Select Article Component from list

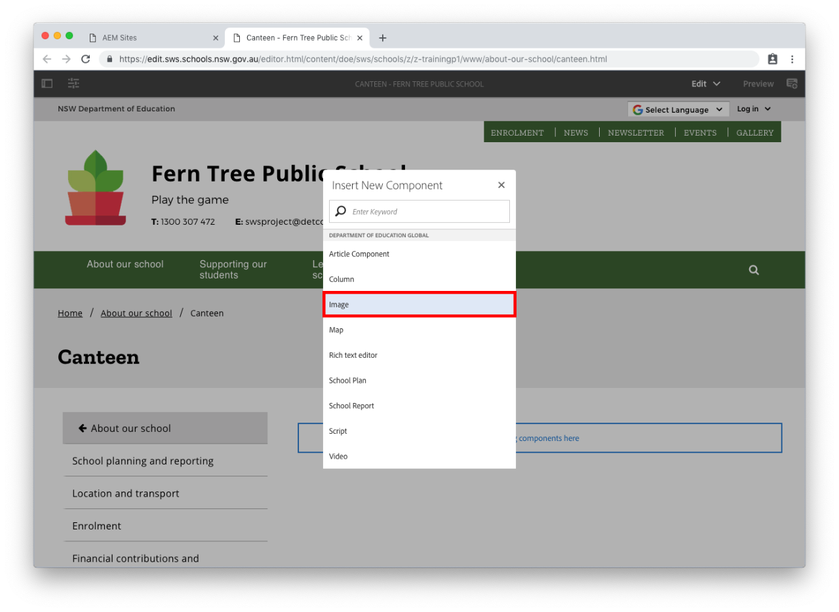pyautogui.click(x=419, y=254)
